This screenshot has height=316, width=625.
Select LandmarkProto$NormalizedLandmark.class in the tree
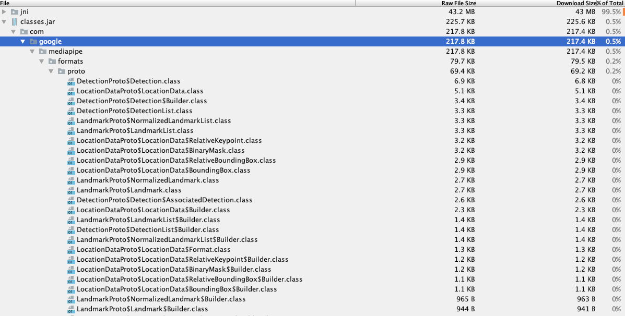[146, 180]
